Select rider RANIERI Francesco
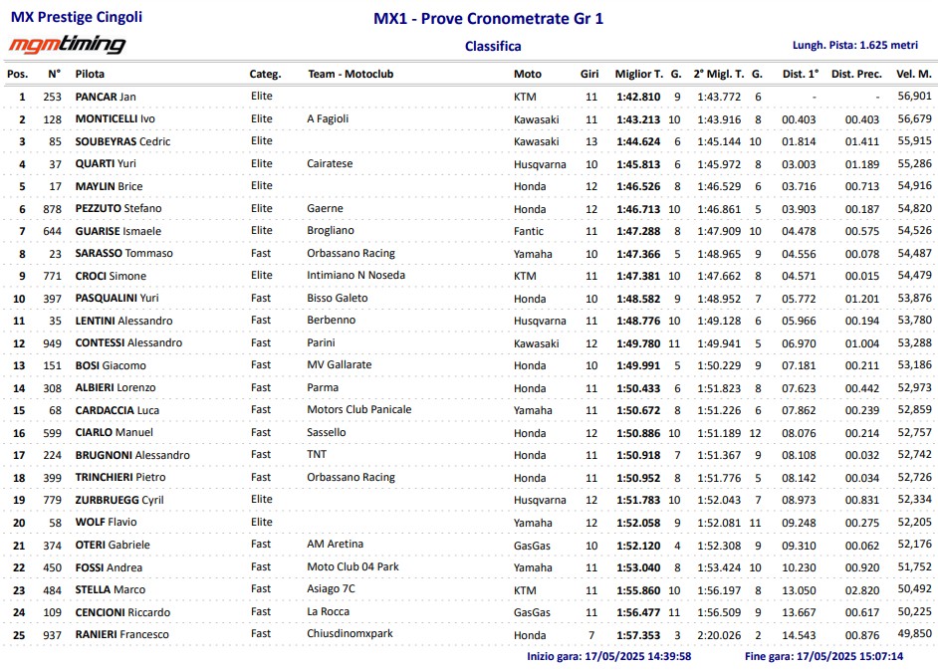 tap(122, 635)
